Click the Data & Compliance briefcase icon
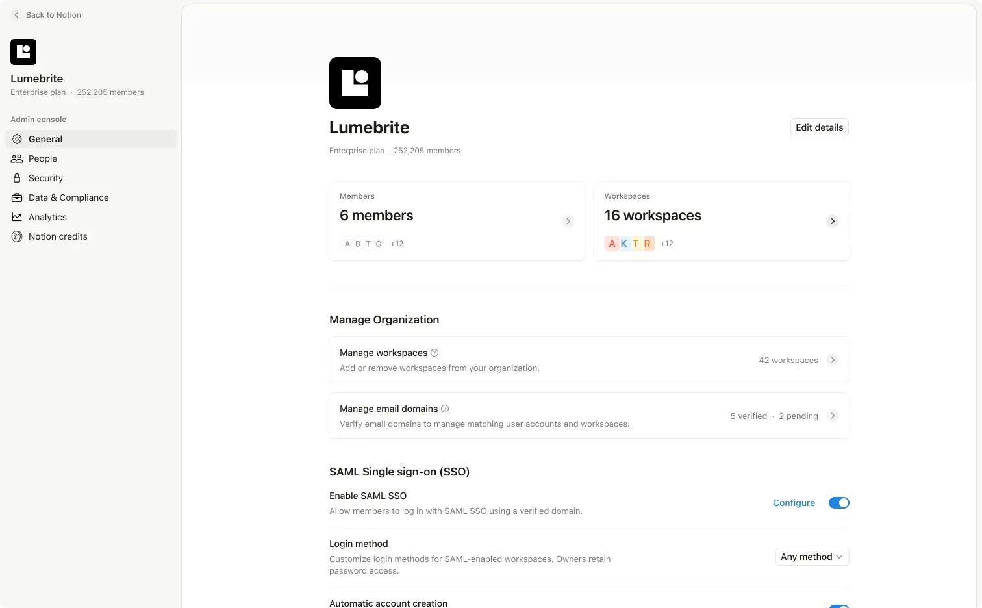 click(x=17, y=197)
